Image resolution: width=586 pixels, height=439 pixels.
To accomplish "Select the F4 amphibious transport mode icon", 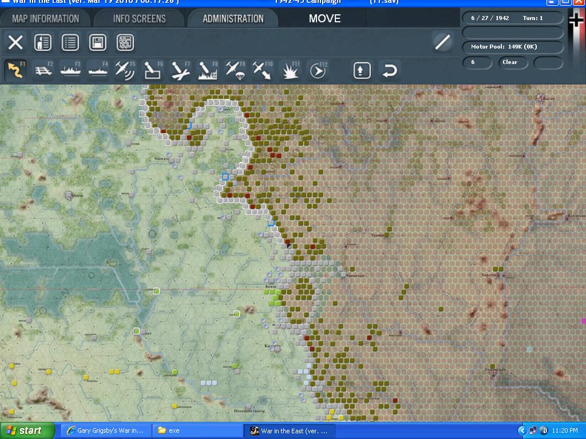I will click(98, 70).
